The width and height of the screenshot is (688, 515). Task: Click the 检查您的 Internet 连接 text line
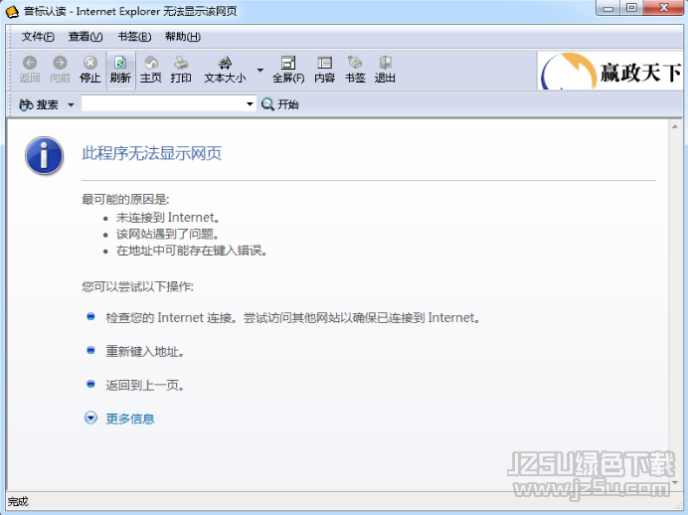click(292, 317)
